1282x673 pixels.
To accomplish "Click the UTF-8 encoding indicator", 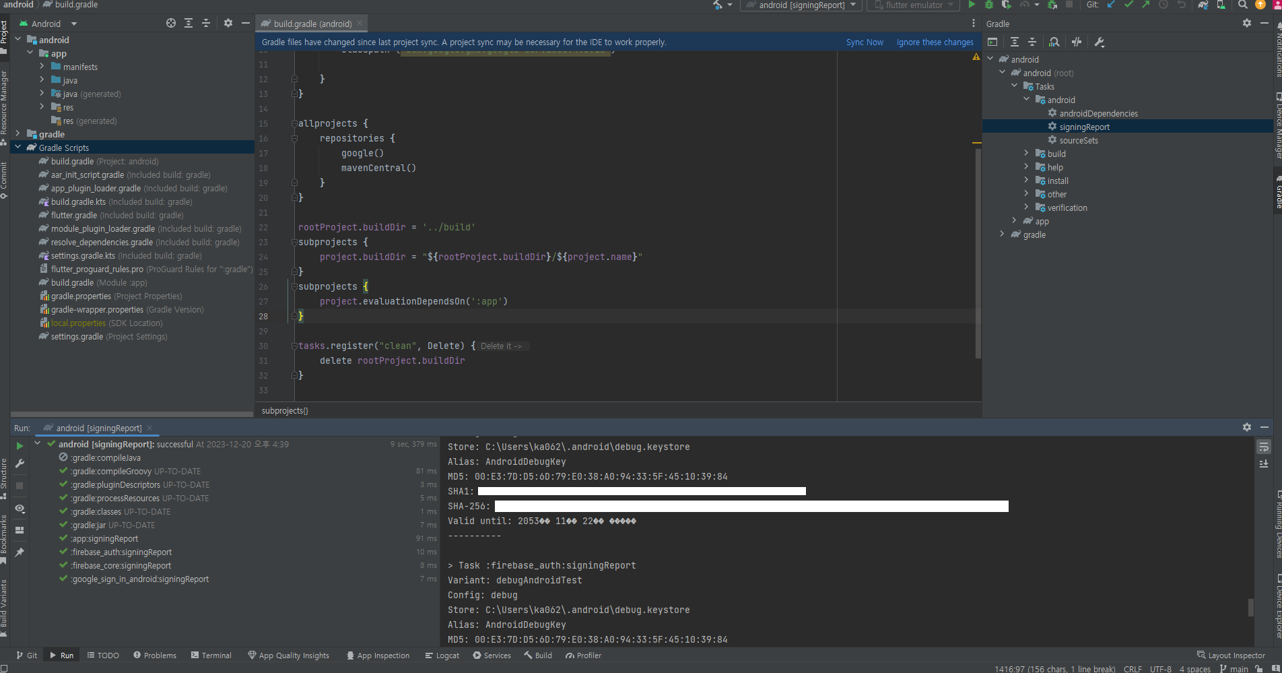I will click(x=1161, y=669).
